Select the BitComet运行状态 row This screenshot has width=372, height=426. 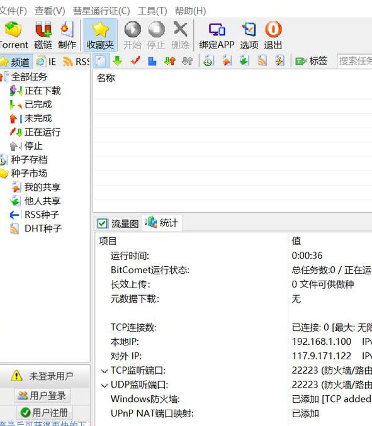click(x=150, y=270)
